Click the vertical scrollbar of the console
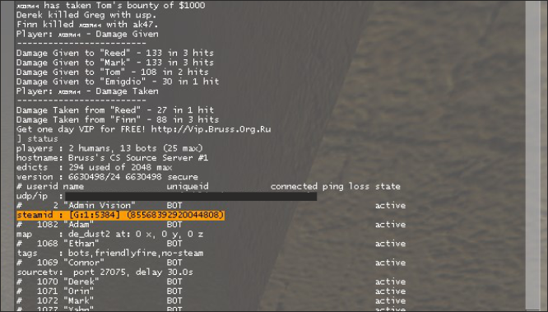 [532, 156]
